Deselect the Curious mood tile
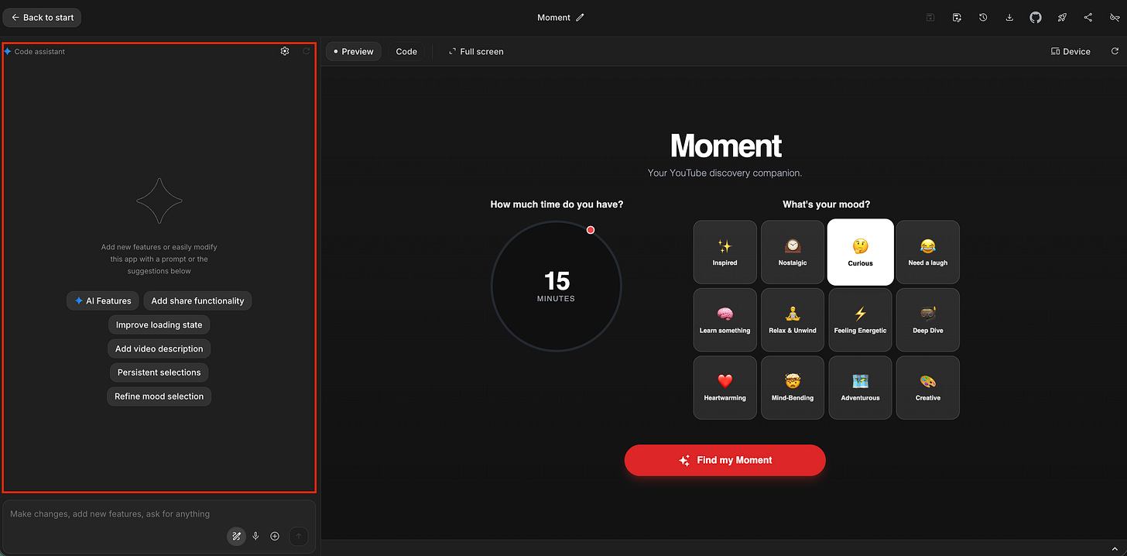The height and width of the screenshot is (556, 1127). click(x=860, y=252)
